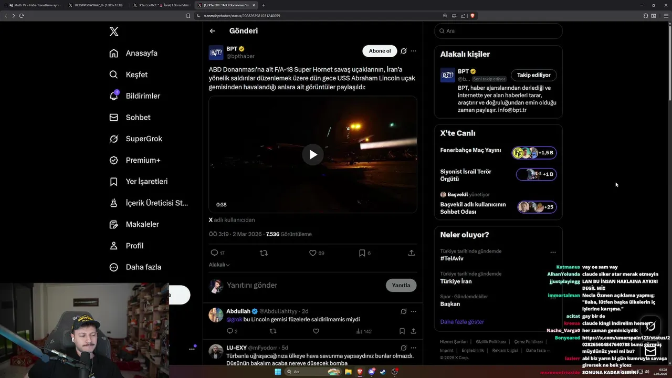Open options for #TelAviv trend

tap(553, 253)
